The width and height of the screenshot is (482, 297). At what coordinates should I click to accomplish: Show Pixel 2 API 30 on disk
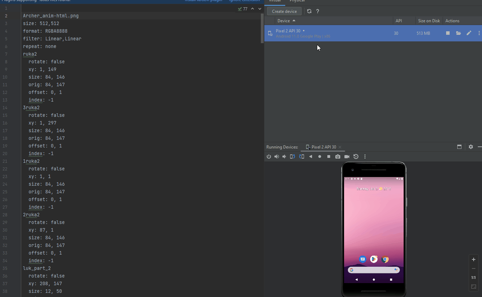458,33
